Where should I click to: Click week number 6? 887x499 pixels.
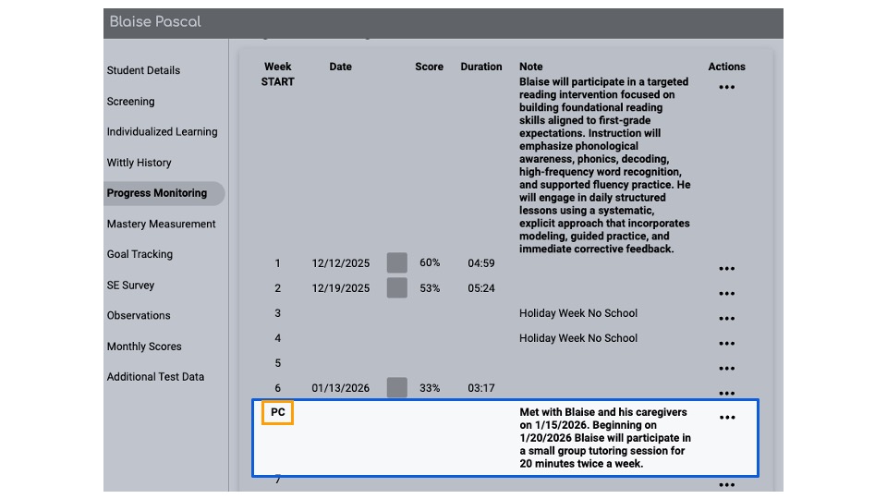(x=278, y=388)
